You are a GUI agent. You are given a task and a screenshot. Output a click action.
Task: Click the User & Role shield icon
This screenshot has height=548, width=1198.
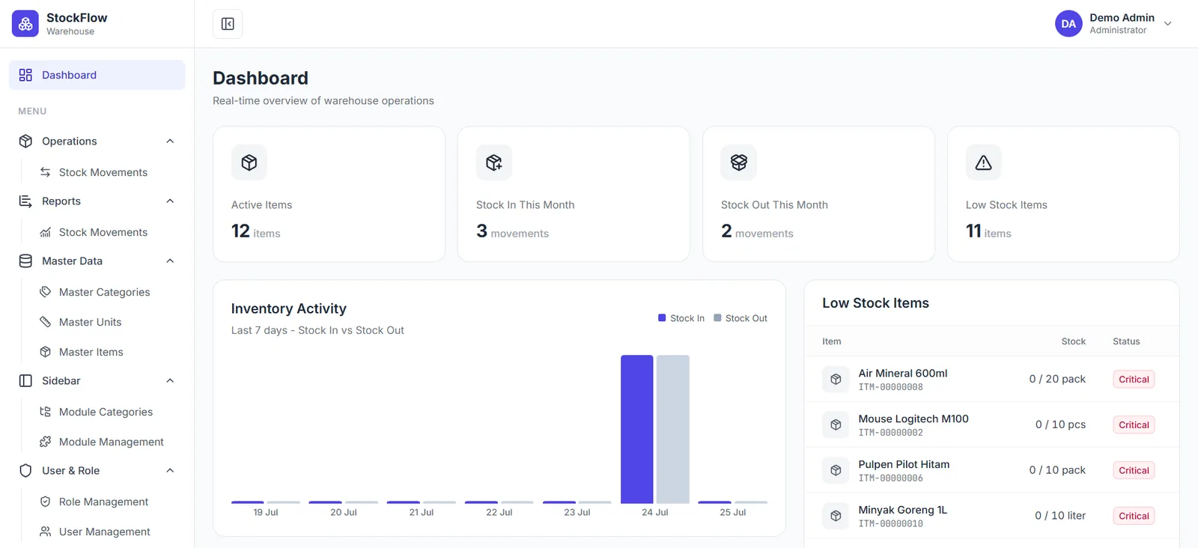pyautogui.click(x=25, y=470)
